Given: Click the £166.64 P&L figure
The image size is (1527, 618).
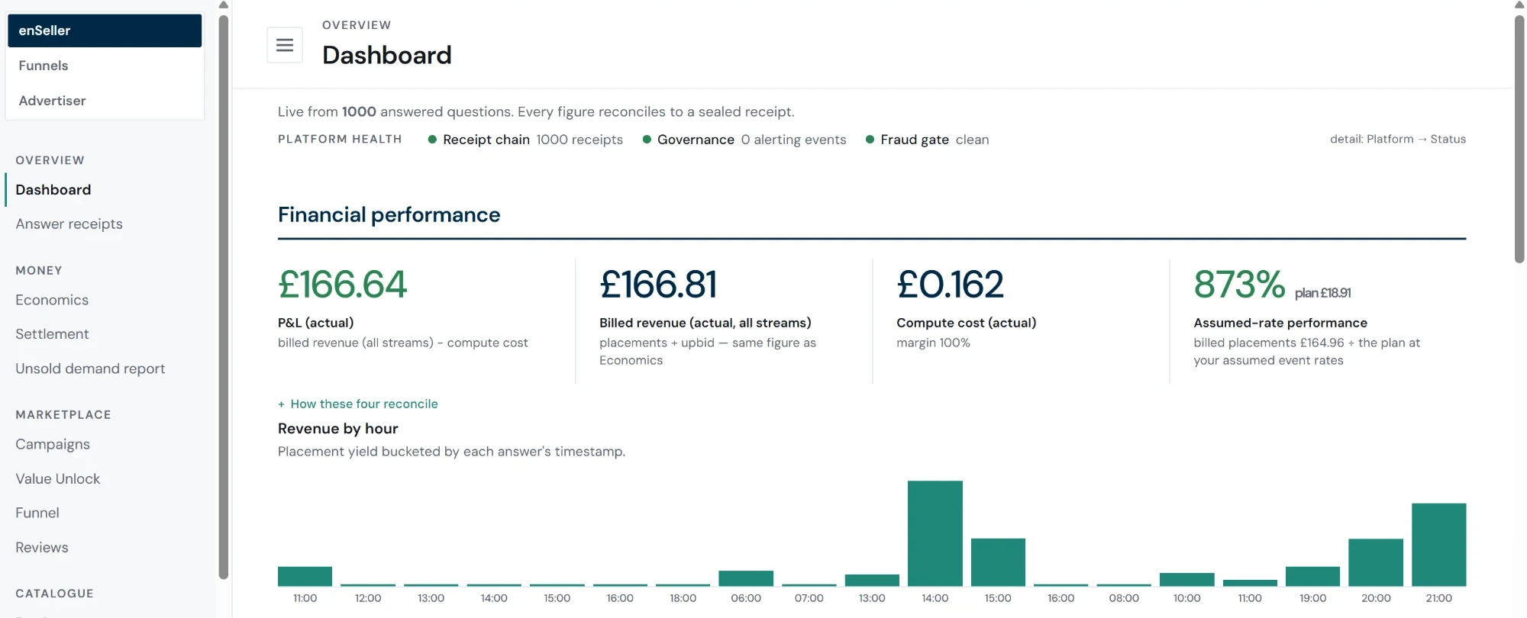Looking at the screenshot, I should [x=343, y=285].
